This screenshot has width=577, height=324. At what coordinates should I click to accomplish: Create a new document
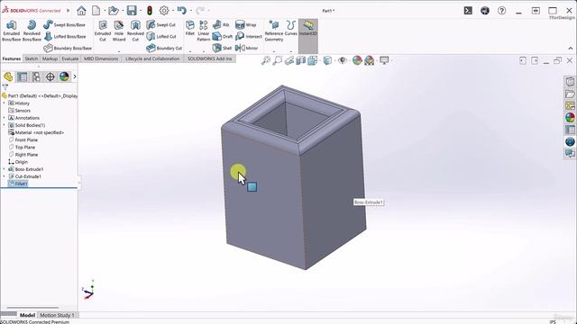[x=96, y=11]
